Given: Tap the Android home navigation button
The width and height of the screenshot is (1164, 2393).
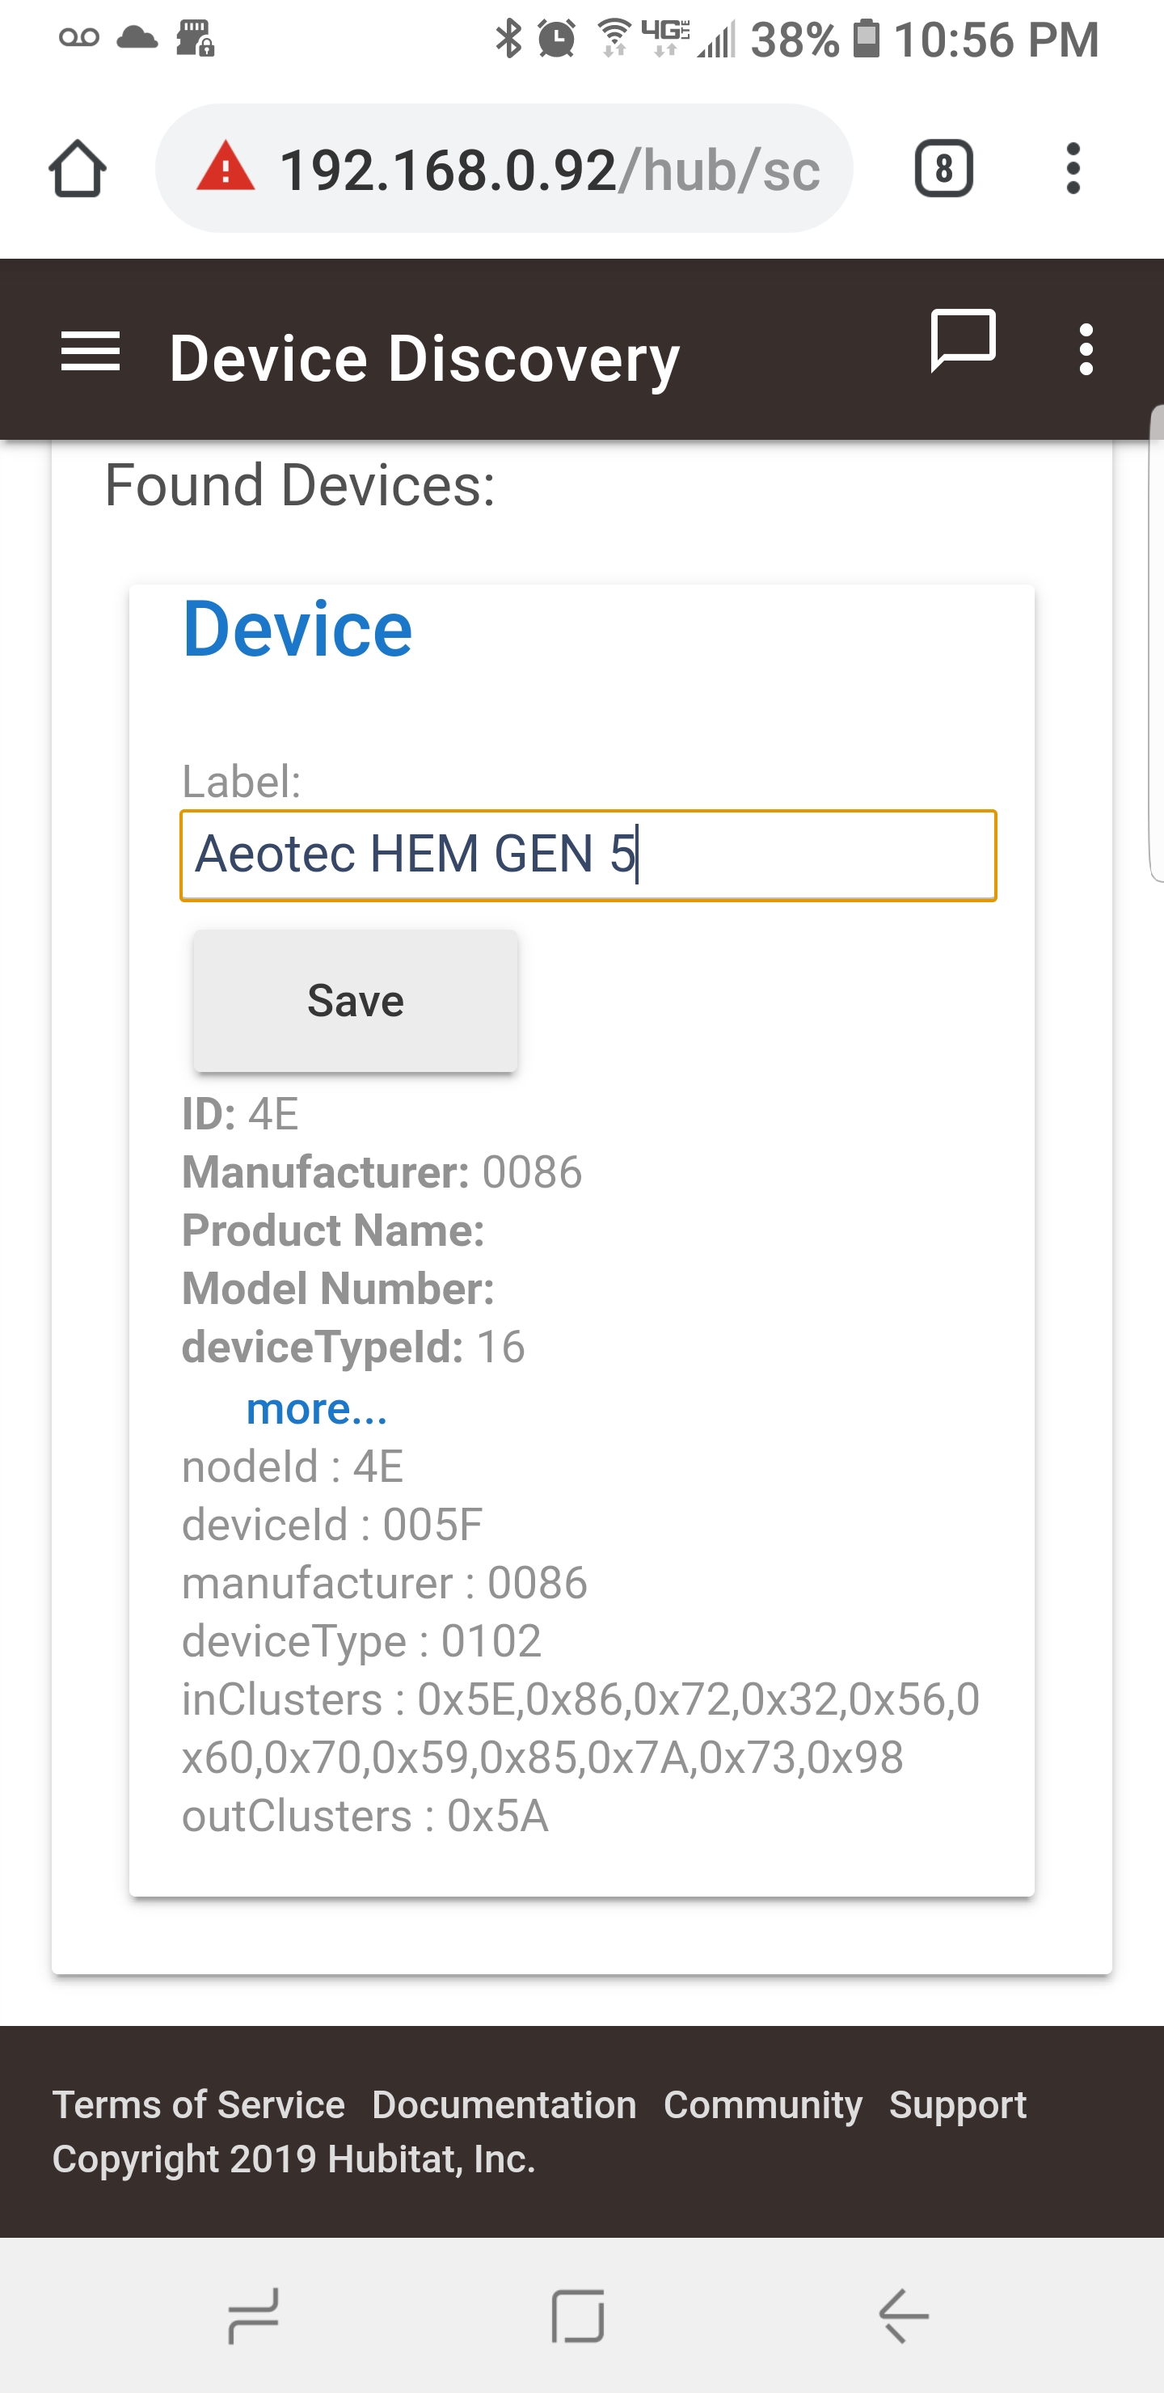Looking at the screenshot, I should (x=578, y=2316).
